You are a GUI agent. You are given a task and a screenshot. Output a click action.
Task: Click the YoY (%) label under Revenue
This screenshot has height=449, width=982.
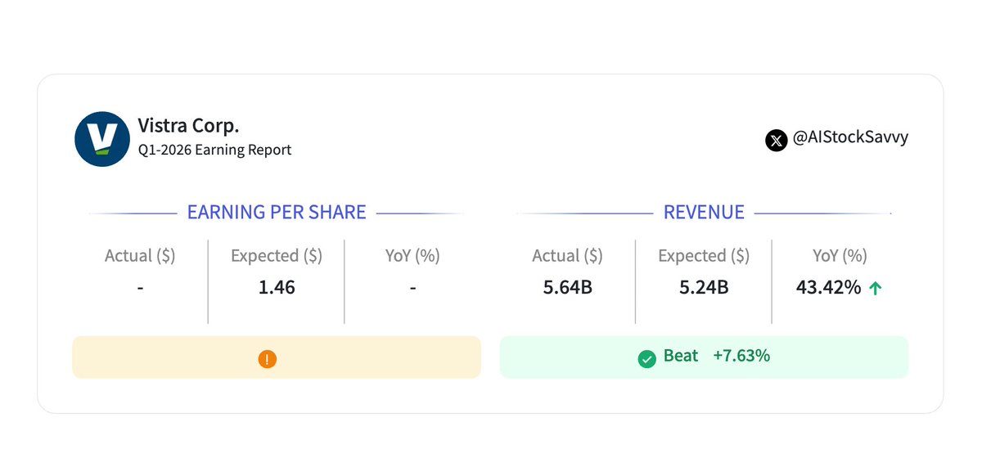[x=840, y=256]
